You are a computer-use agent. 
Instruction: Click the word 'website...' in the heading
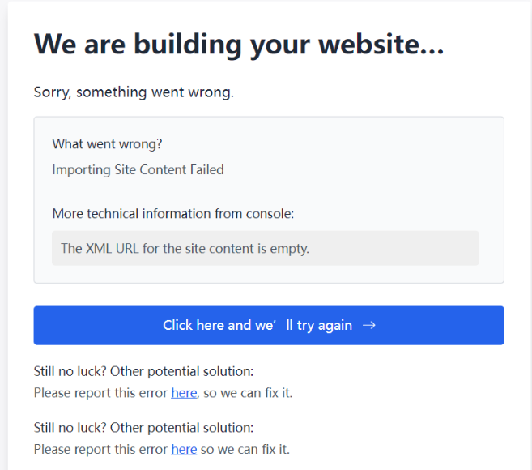381,45
